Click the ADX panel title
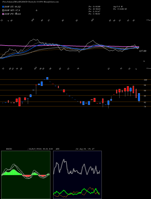Image resolution: width=151 pixels, height=199 pixels. click(57, 149)
